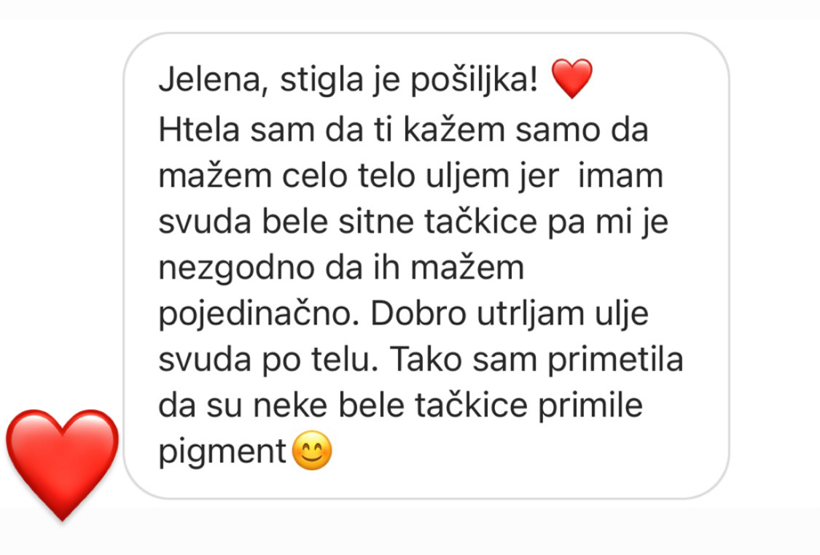Select the name Jelena in the message

214,81
